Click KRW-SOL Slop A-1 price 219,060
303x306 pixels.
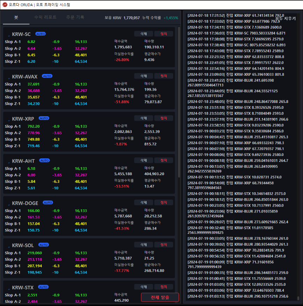pyautogui.click(x=35, y=253)
